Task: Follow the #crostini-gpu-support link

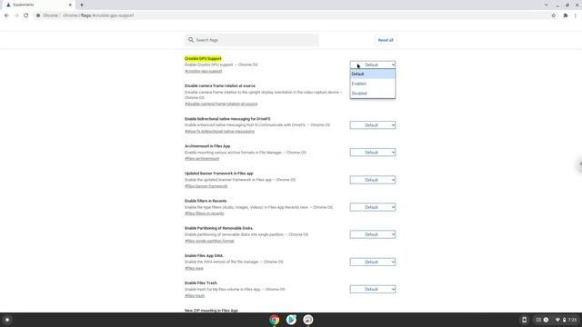Action: click(204, 71)
